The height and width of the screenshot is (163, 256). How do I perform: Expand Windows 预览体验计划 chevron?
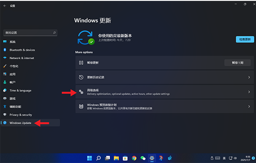click(x=249, y=106)
